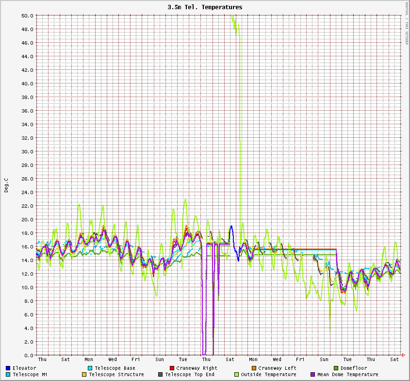410x381 pixels.
Task: Select the orange Craneway Left swatch
Action: coord(254,368)
